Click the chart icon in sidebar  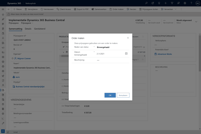click(x=3, y=118)
